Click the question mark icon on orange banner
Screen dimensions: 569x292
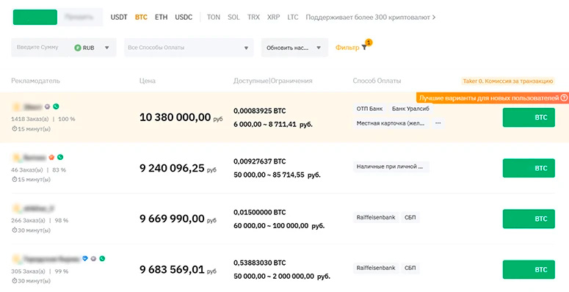coord(564,98)
